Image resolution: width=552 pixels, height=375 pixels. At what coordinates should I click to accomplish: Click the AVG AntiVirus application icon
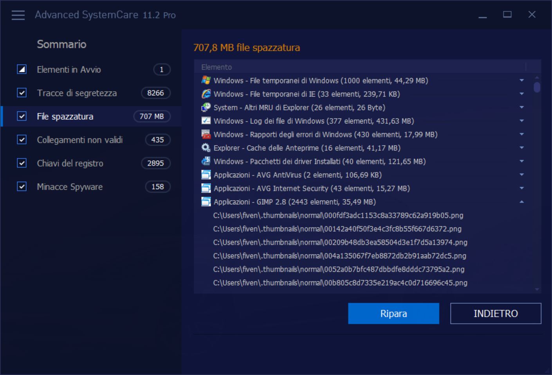click(x=206, y=175)
